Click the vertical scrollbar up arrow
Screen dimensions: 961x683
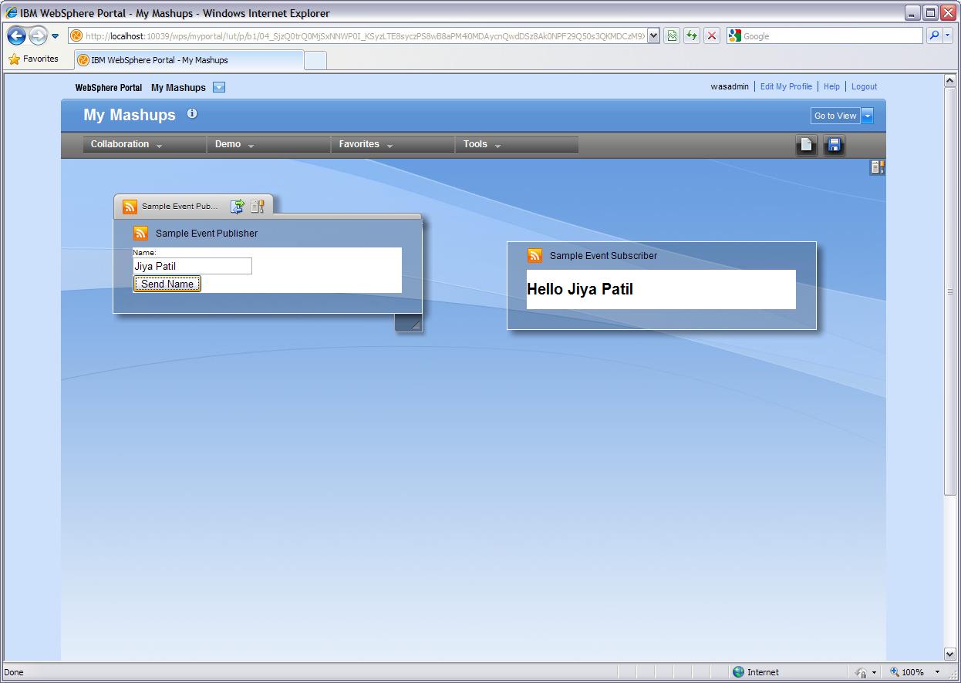949,81
